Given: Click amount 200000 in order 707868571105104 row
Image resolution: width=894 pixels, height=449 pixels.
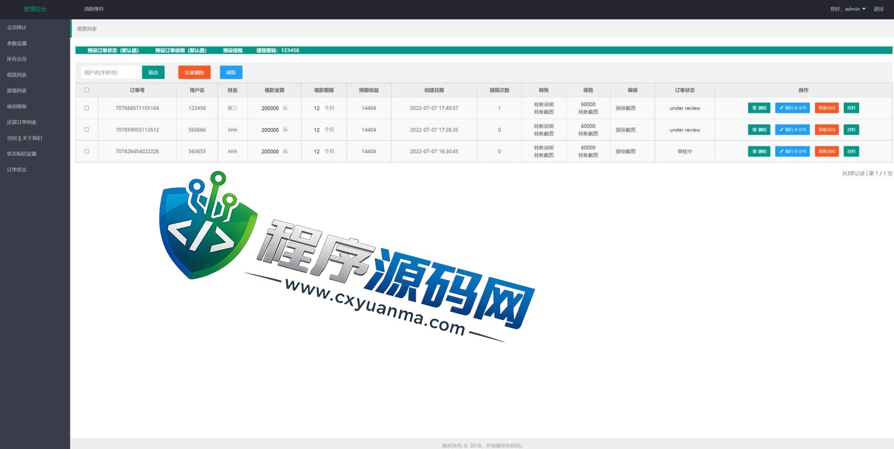Looking at the screenshot, I should point(270,108).
